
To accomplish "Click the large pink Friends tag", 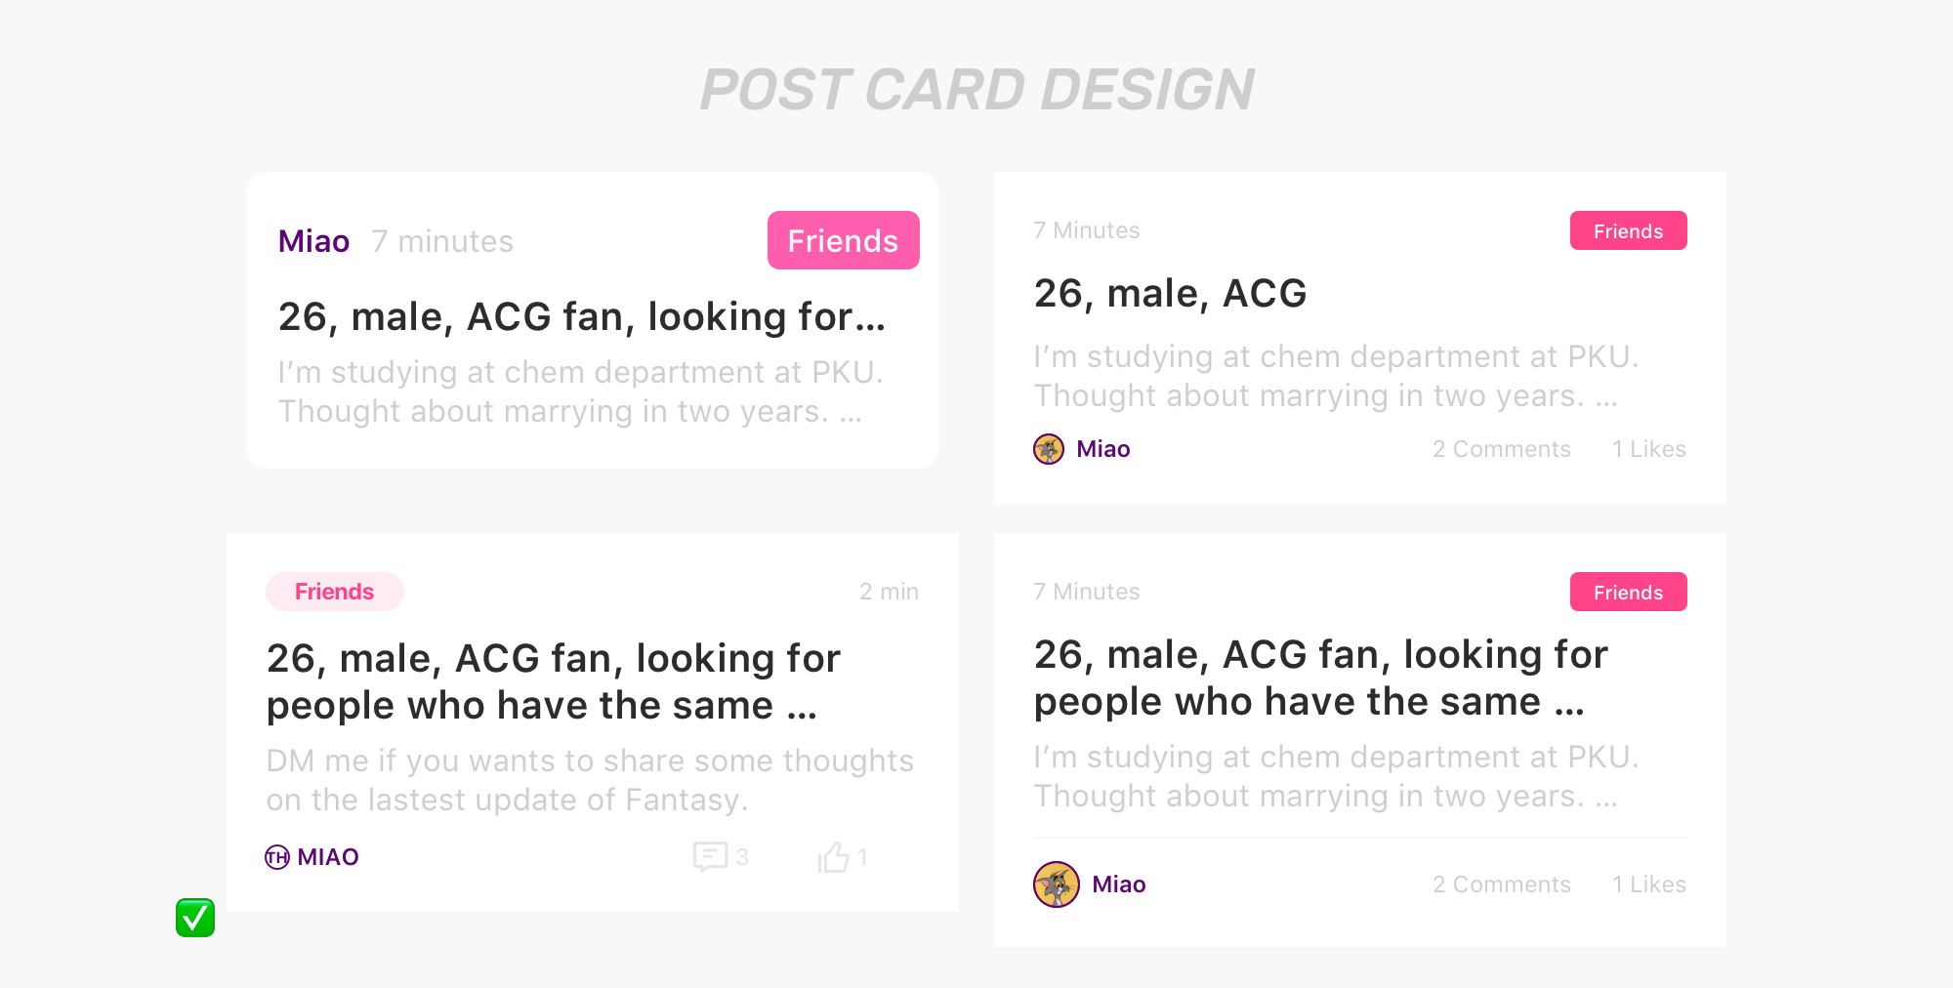I will [x=844, y=240].
